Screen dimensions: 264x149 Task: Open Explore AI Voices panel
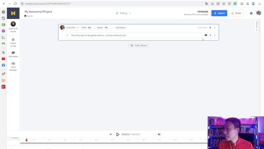pyautogui.click(x=13, y=27)
